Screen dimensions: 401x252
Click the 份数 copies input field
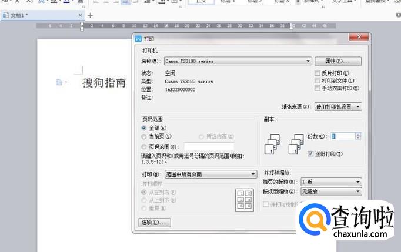pyautogui.click(x=343, y=136)
